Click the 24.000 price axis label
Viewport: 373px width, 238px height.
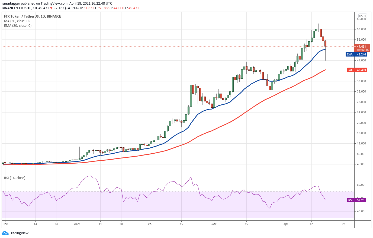tap(361, 112)
